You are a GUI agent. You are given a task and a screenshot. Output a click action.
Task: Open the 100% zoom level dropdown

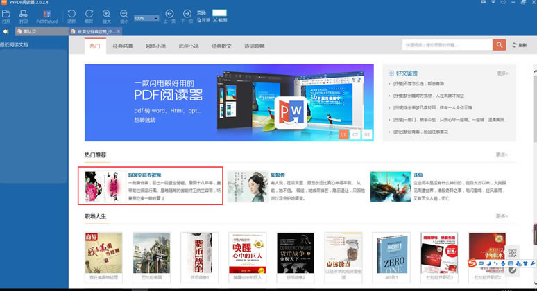tap(146, 18)
